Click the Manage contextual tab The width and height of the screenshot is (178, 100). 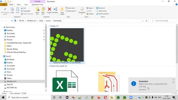click(38, 1)
